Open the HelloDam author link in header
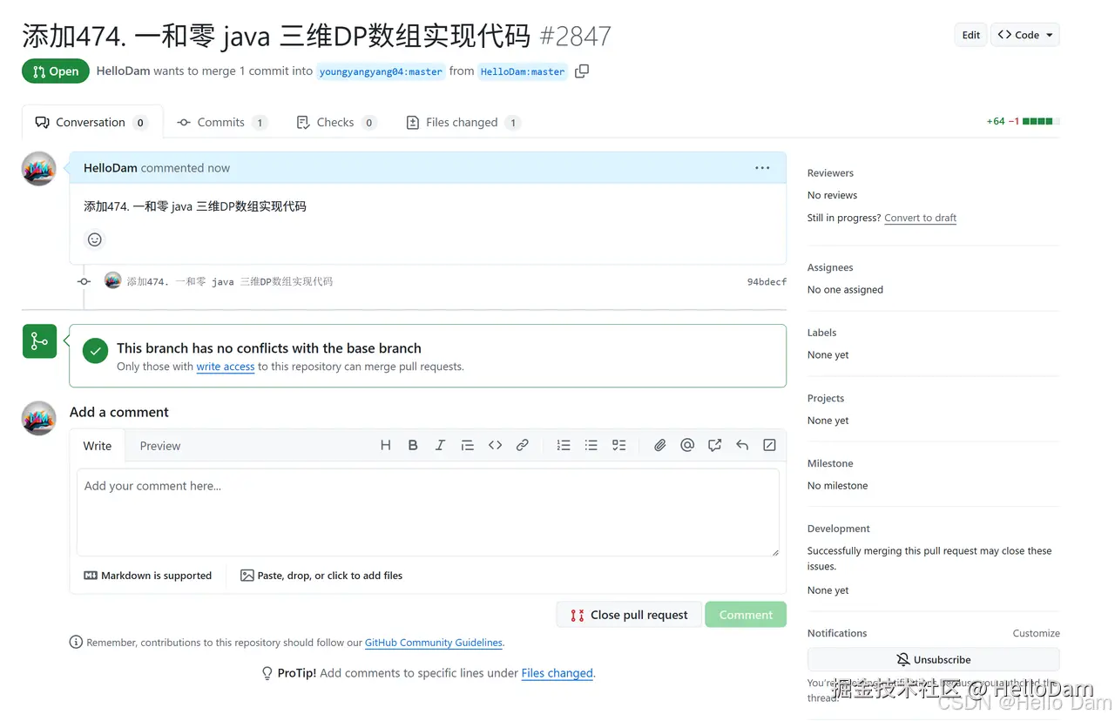Screen dimensions: 1115x721 [x=123, y=71]
